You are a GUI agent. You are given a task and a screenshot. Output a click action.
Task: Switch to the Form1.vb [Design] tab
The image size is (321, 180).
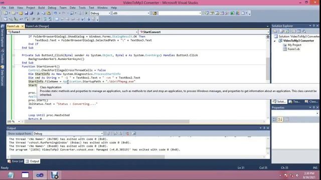click(x=38, y=26)
